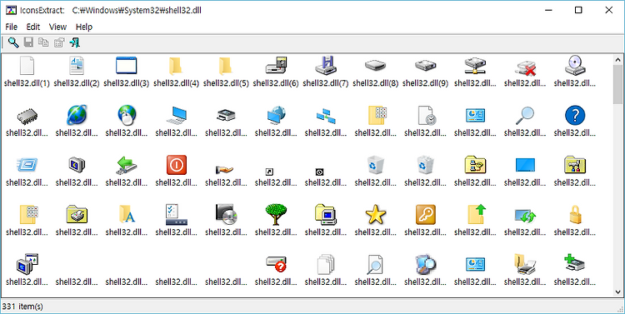This screenshot has height=314, width=625.
Task: Select the sharing hand icon
Action: click(x=225, y=169)
